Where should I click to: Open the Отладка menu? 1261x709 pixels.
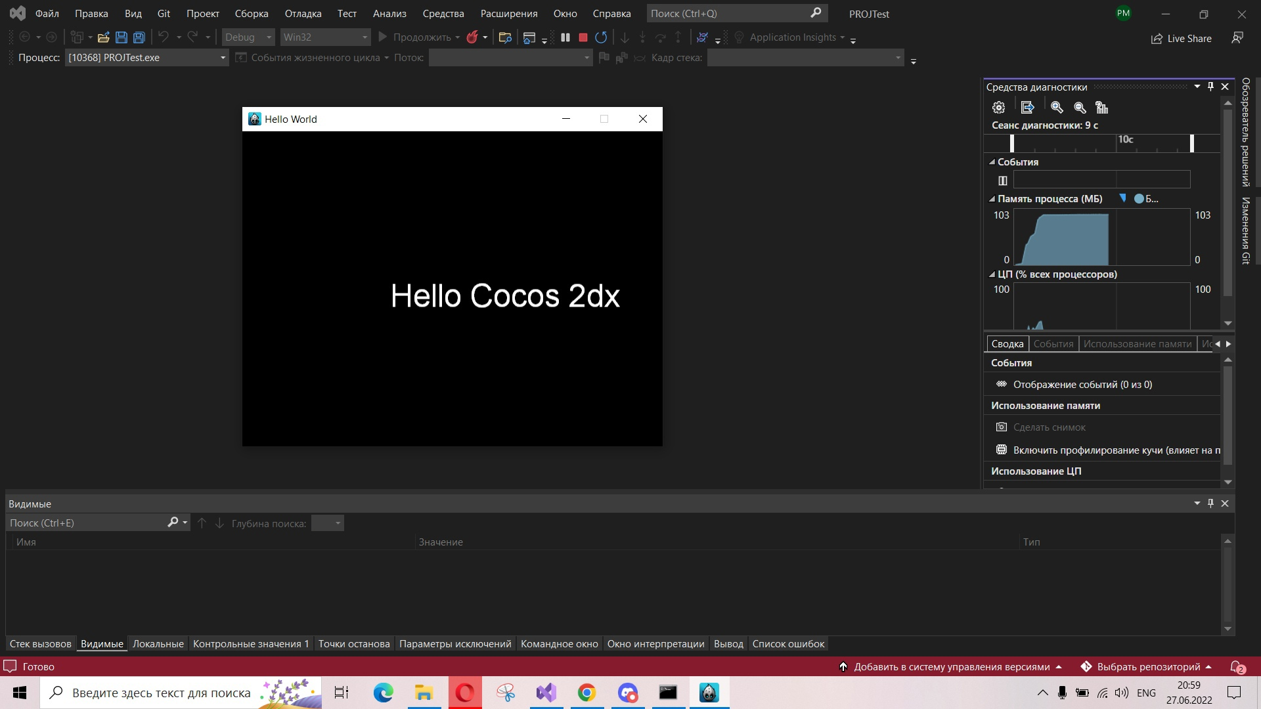[303, 13]
